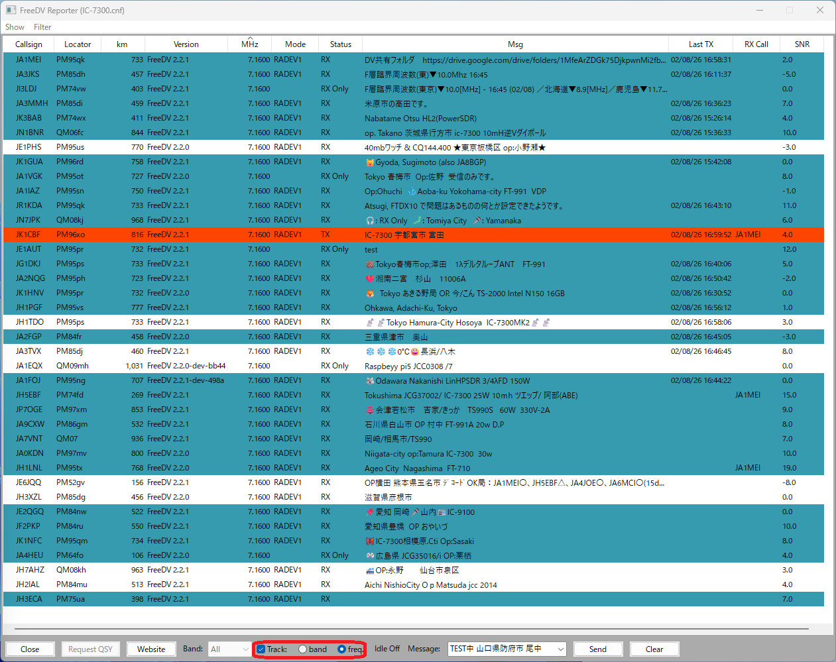Sort by Last TX column header

[701, 44]
